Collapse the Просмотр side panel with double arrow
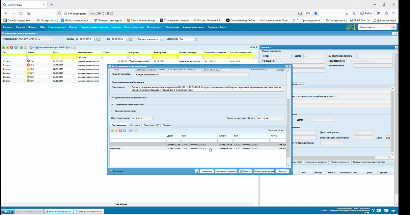The width and height of the screenshot is (410, 215). 397,47
